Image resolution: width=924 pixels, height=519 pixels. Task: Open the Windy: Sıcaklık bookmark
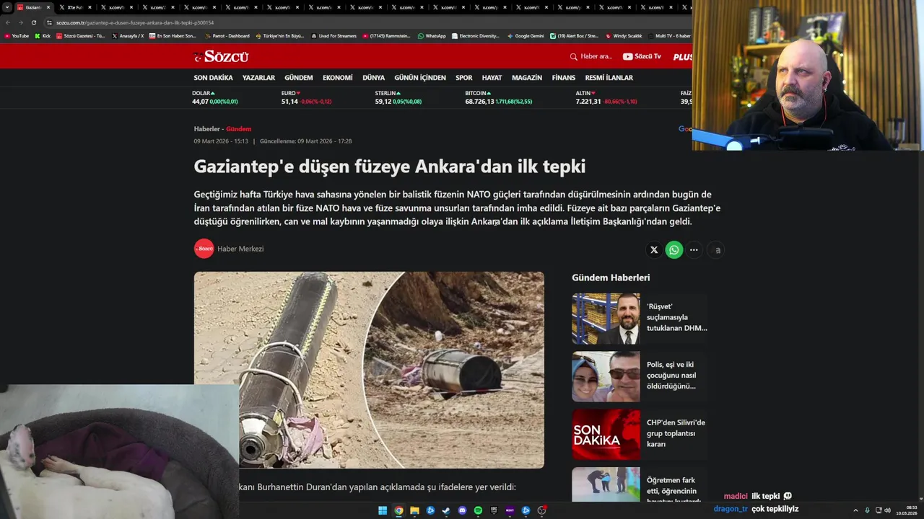click(x=624, y=35)
